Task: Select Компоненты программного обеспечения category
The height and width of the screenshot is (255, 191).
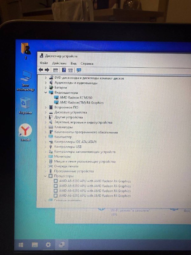Action: point(86,132)
